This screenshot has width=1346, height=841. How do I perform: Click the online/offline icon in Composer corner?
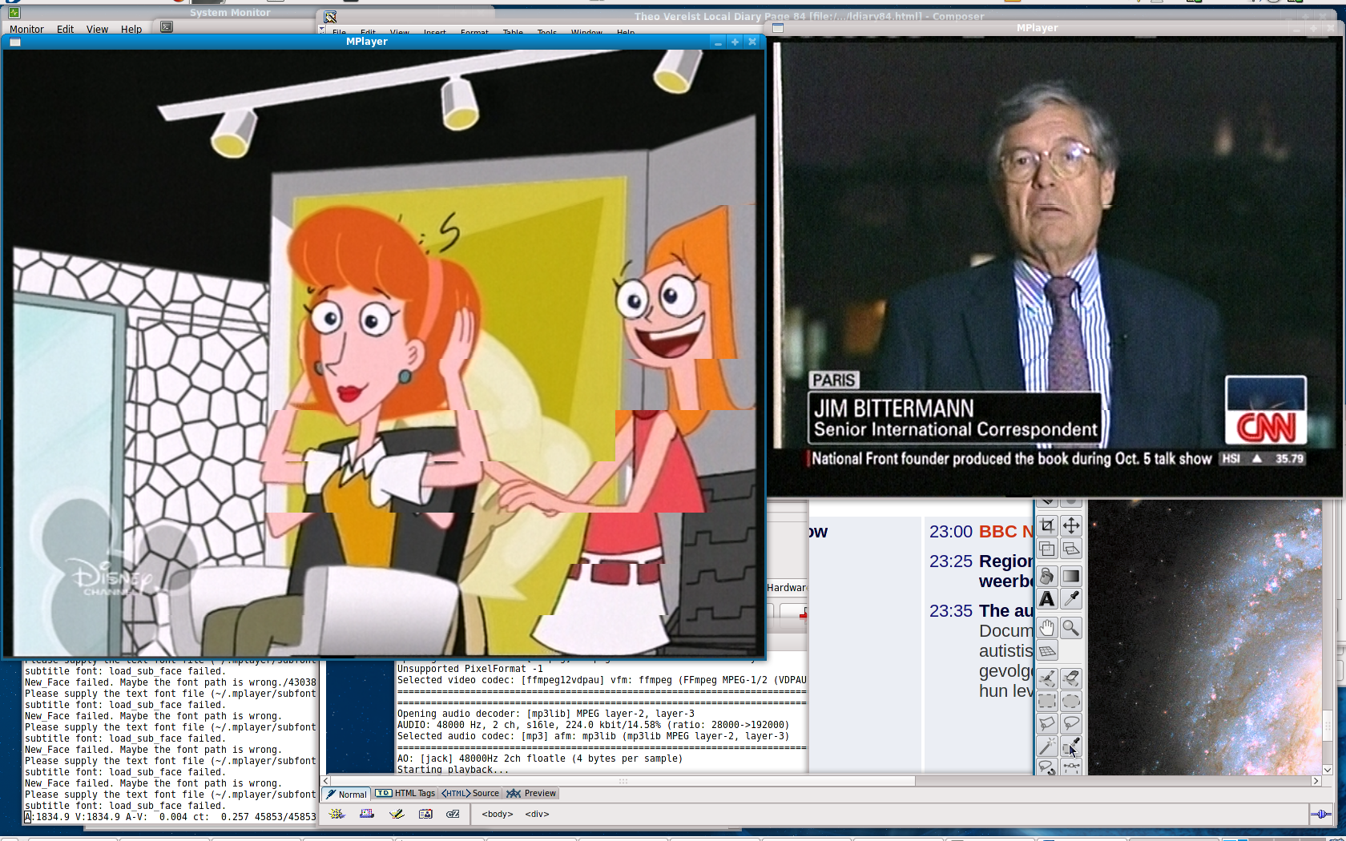[x=1320, y=815]
